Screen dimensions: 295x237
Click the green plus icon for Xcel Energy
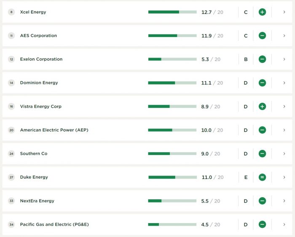(x=262, y=12)
